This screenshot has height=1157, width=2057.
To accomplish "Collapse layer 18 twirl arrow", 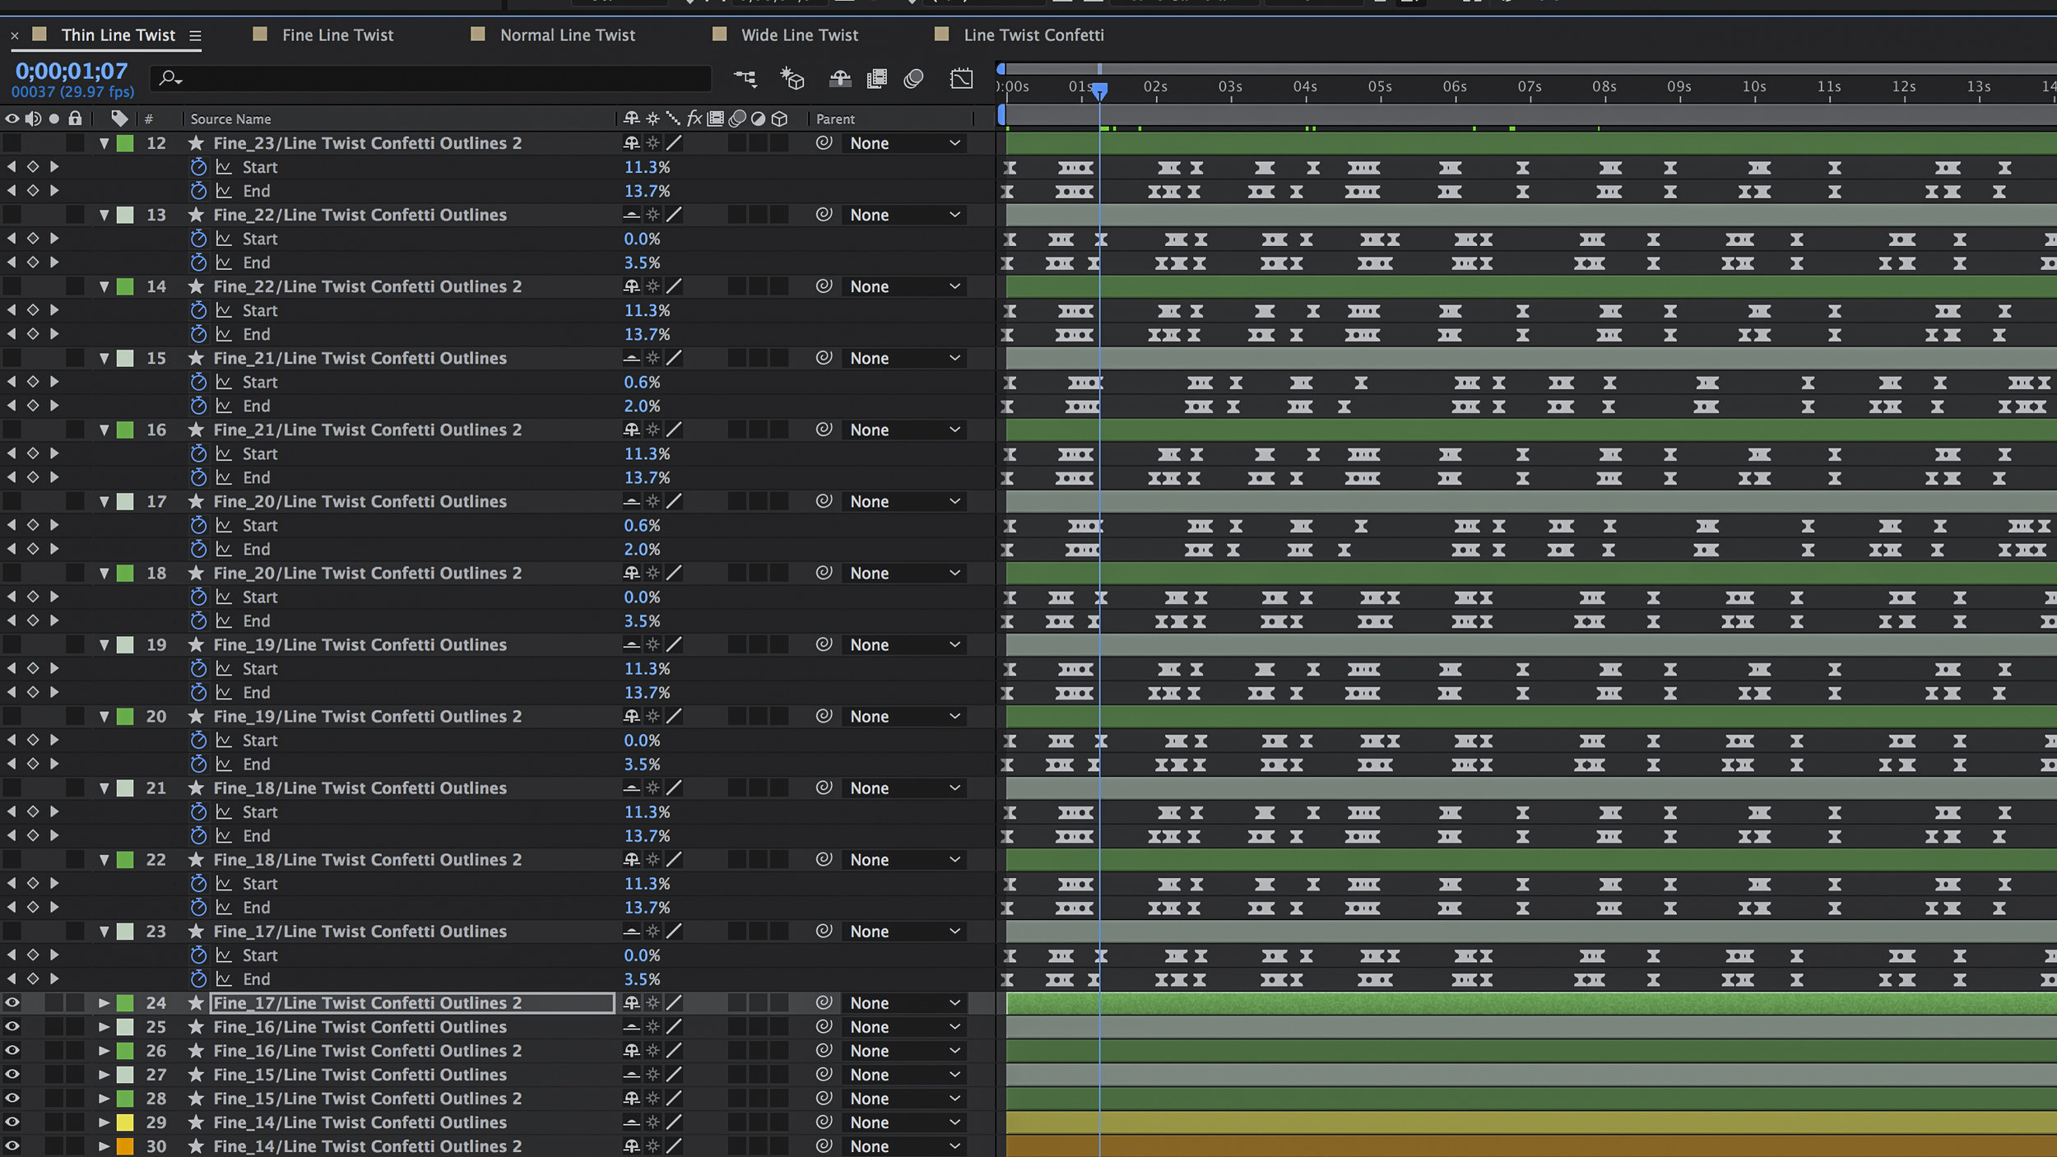I will [104, 573].
